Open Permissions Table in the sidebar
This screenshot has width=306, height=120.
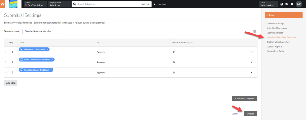click(x=275, y=51)
